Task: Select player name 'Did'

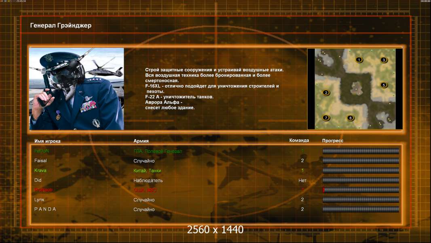Action: pyautogui.click(x=38, y=180)
